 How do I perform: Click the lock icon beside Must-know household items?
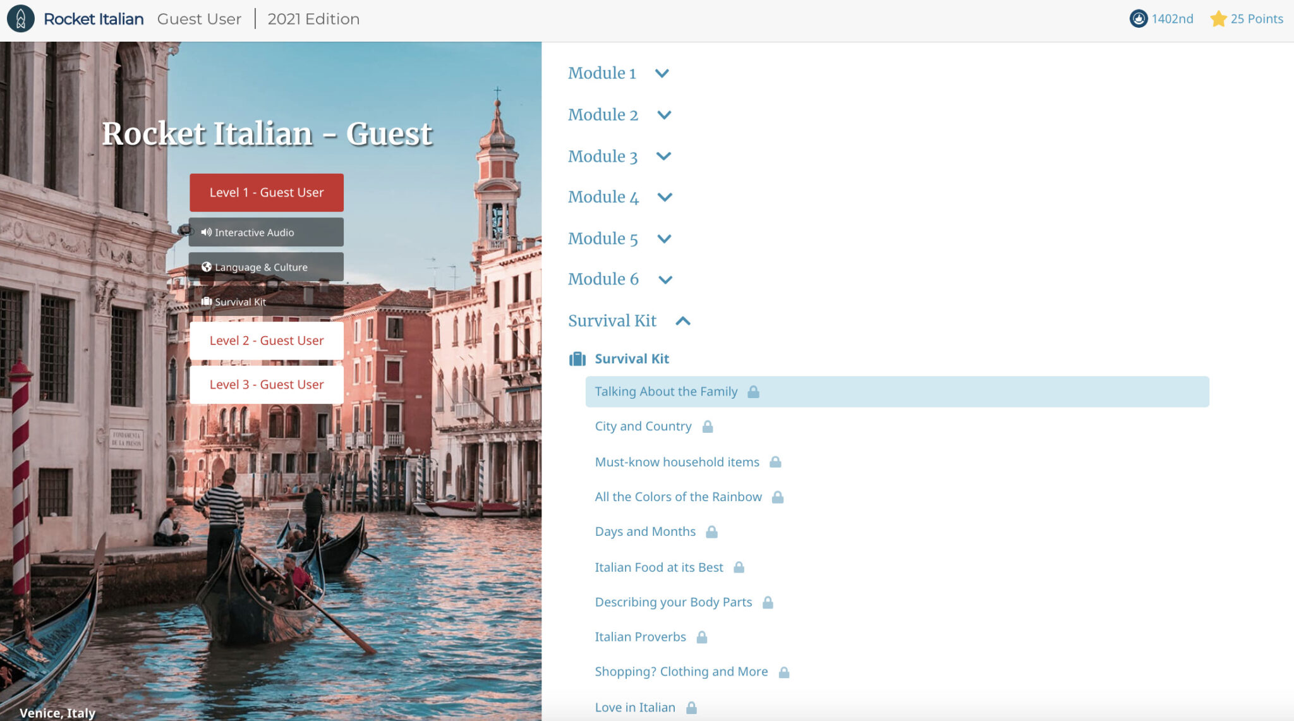pos(775,462)
